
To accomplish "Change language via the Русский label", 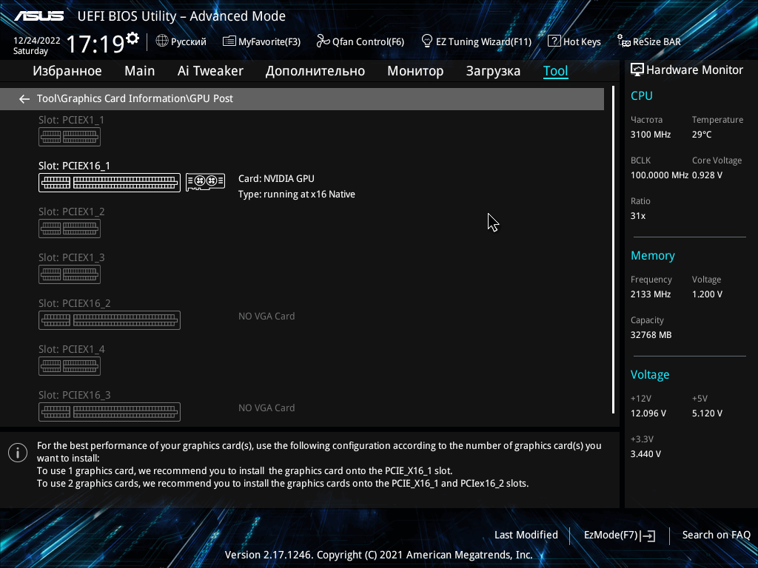I will [x=189, y=42].
